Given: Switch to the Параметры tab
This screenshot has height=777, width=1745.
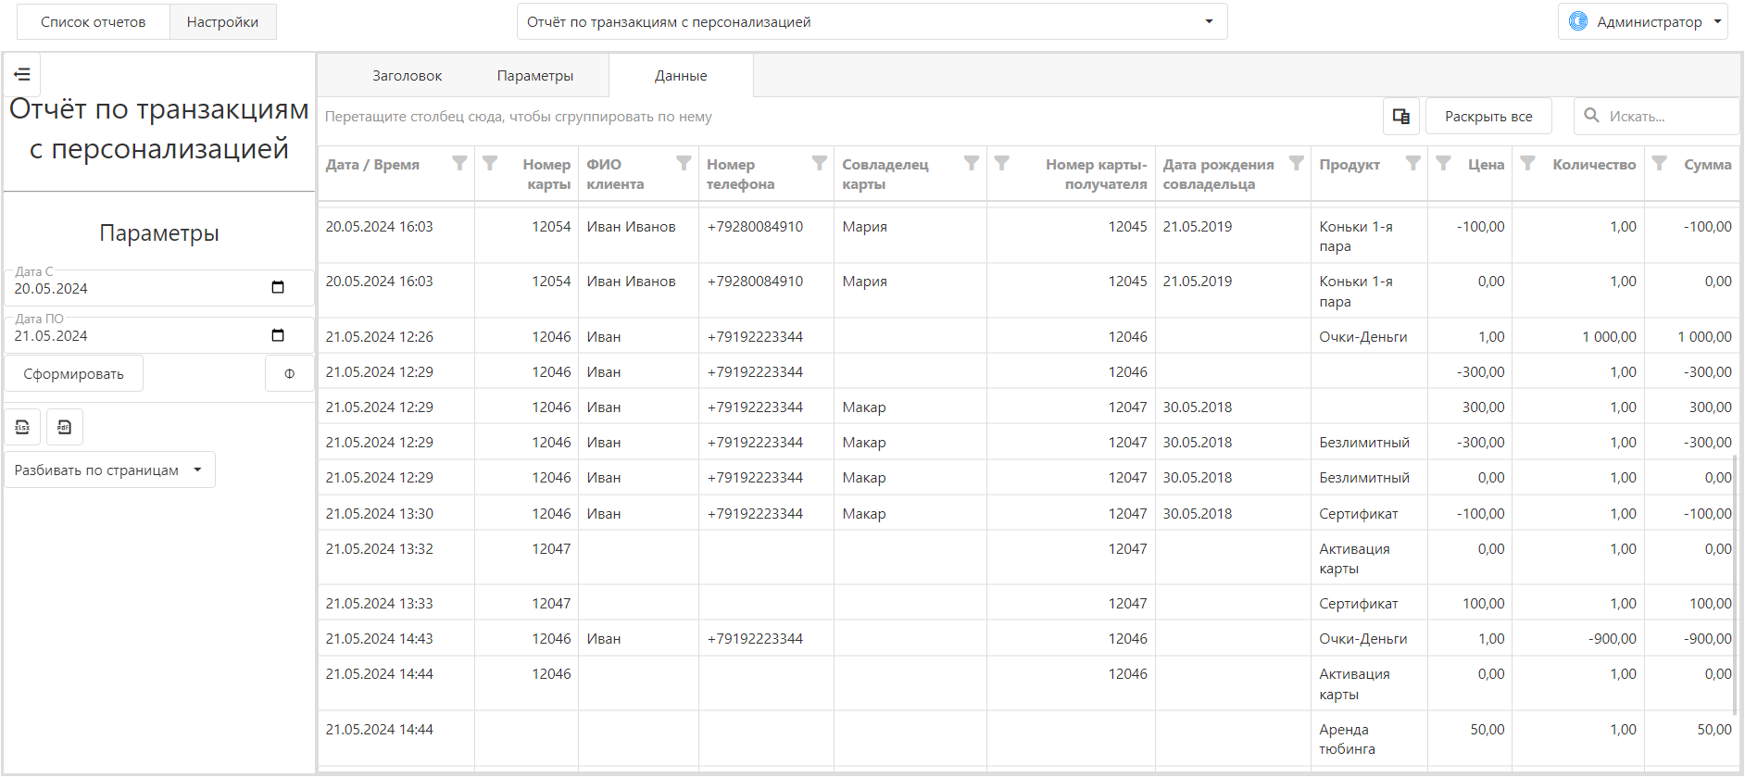Looking at the screenshot, I should 534,76.
